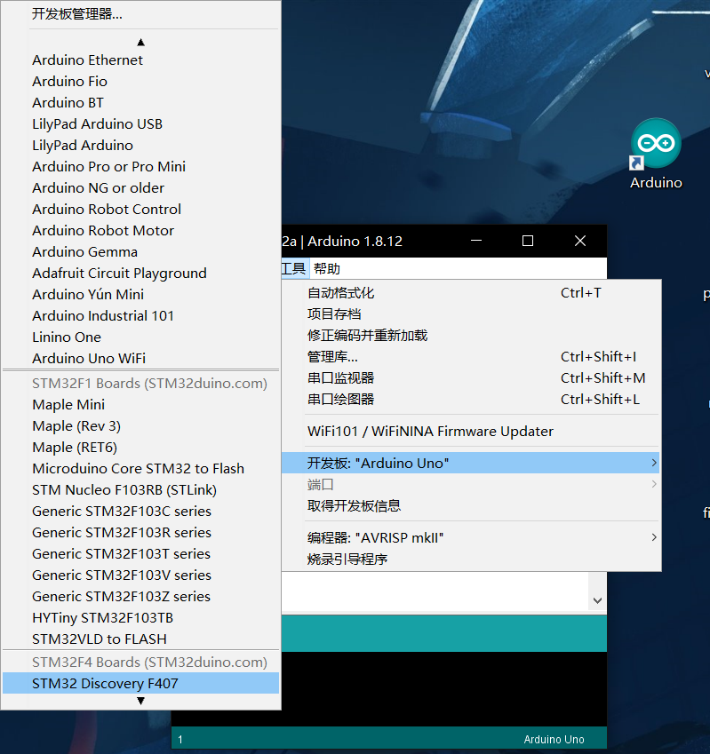Minimize the Arduino 1.8.12 window
The height and width of the screenshot is (754, 710).
[x=476, y=241]
